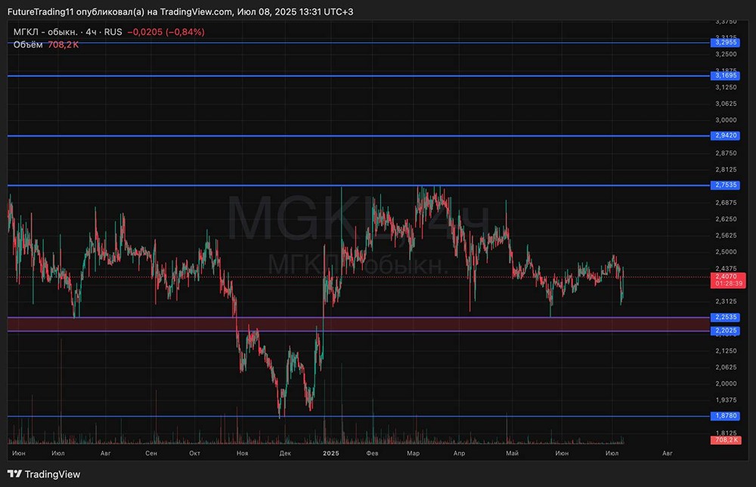This screenshot has width=756, height=487.
Task: Click the 2,5000 price scale value
Action: pyautogui.click(x=726, y=252)
